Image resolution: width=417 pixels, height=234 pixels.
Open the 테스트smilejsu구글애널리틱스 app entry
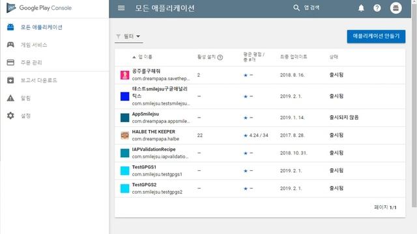pos(260,96)
